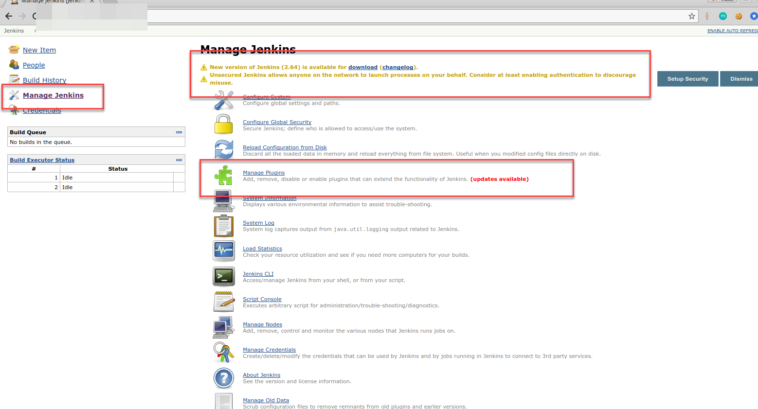The image size is (758, 409).
Task: Open Reload Configuration from Disk link
Action: (285, 147)
